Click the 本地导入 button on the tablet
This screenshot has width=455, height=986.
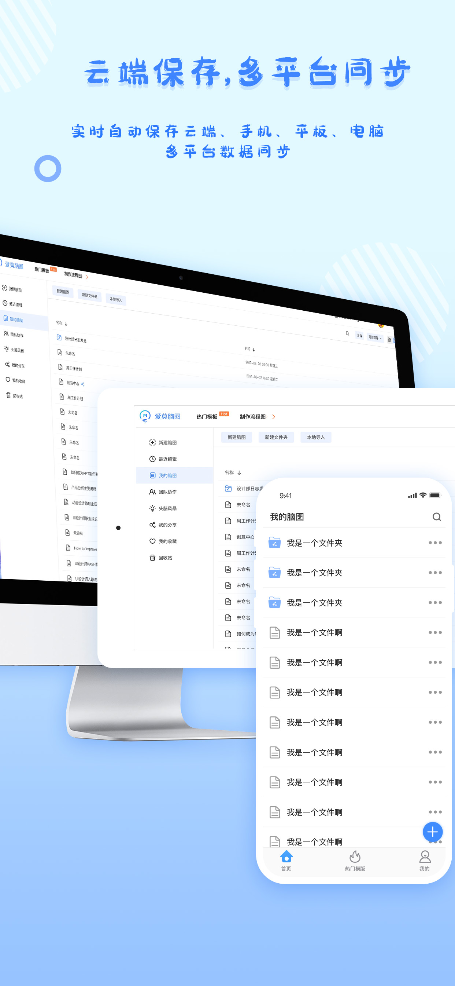pyautogui.click(x=316, y=437)
